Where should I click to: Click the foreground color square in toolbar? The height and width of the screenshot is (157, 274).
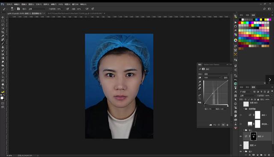pos(2,98)
